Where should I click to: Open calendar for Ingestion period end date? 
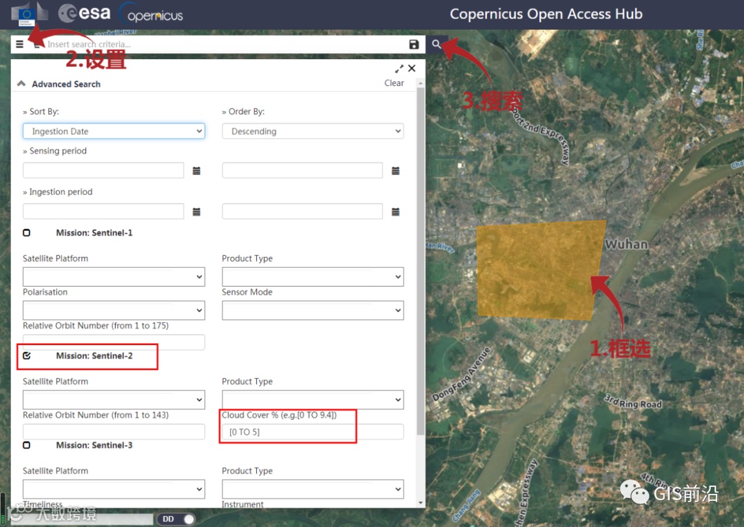coord(395,211)
